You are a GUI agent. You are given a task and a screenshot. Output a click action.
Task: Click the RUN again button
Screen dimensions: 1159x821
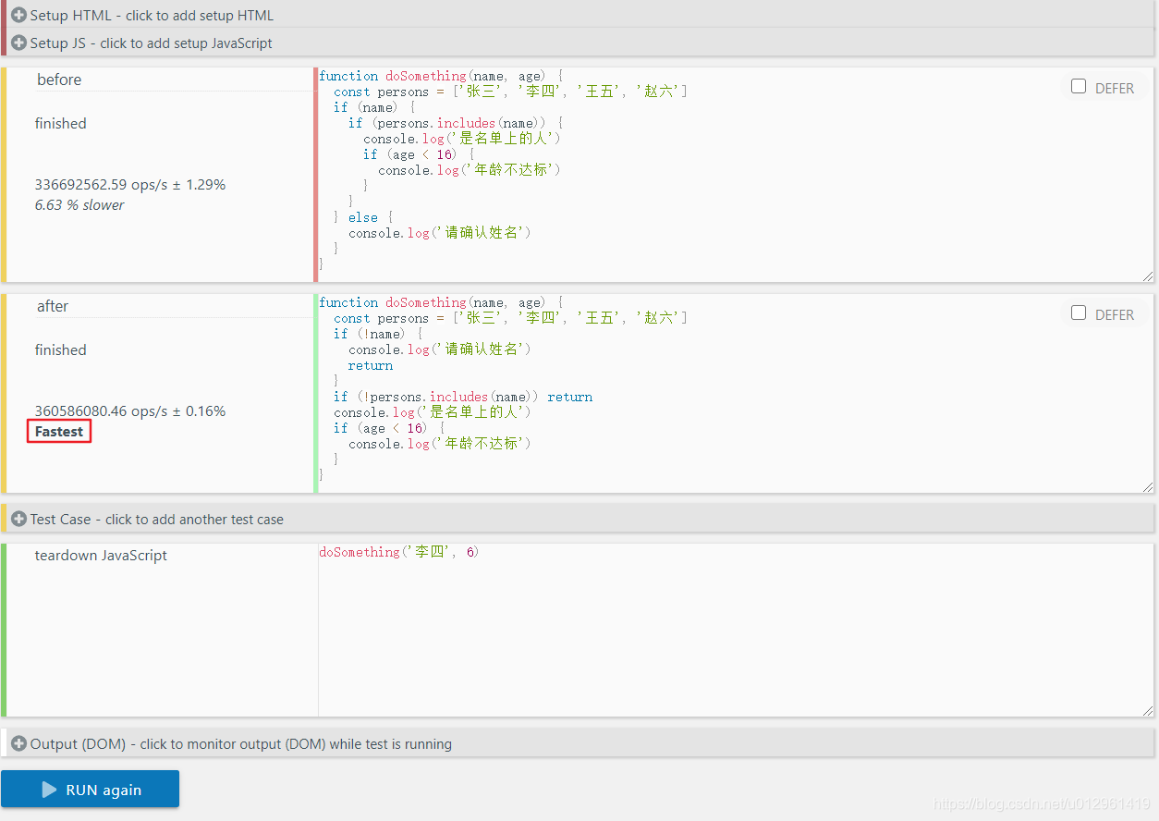90,790
